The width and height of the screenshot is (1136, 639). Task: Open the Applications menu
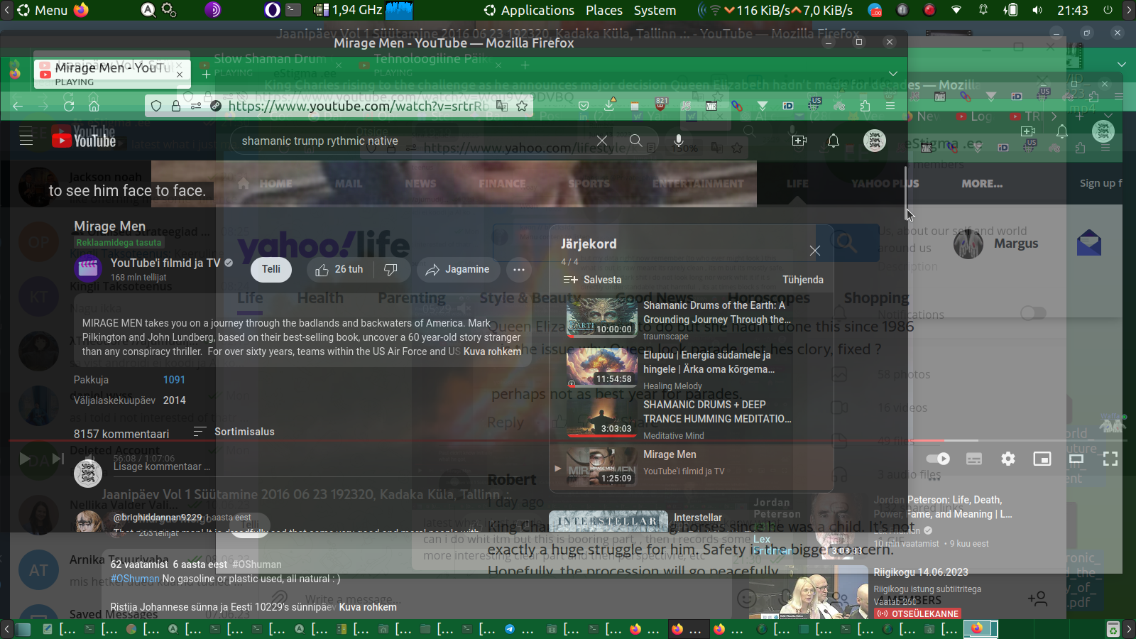(530, 10)
